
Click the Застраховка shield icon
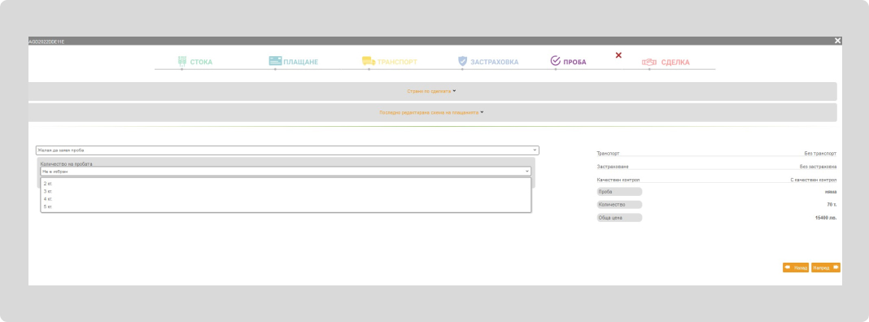click(463, 61)
